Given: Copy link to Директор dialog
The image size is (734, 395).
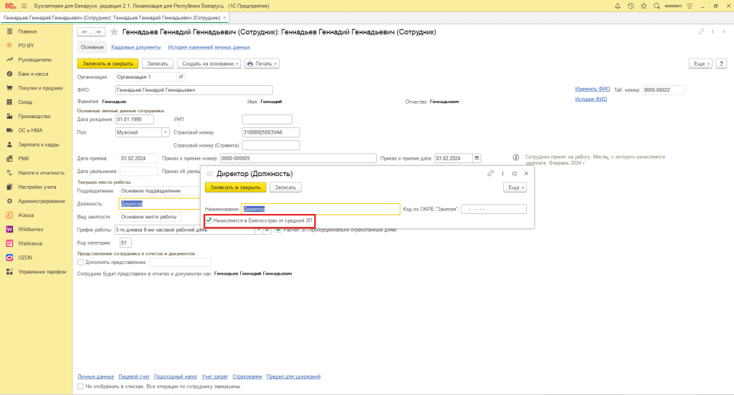Looking at the screenshot, I should click(490, 173).
